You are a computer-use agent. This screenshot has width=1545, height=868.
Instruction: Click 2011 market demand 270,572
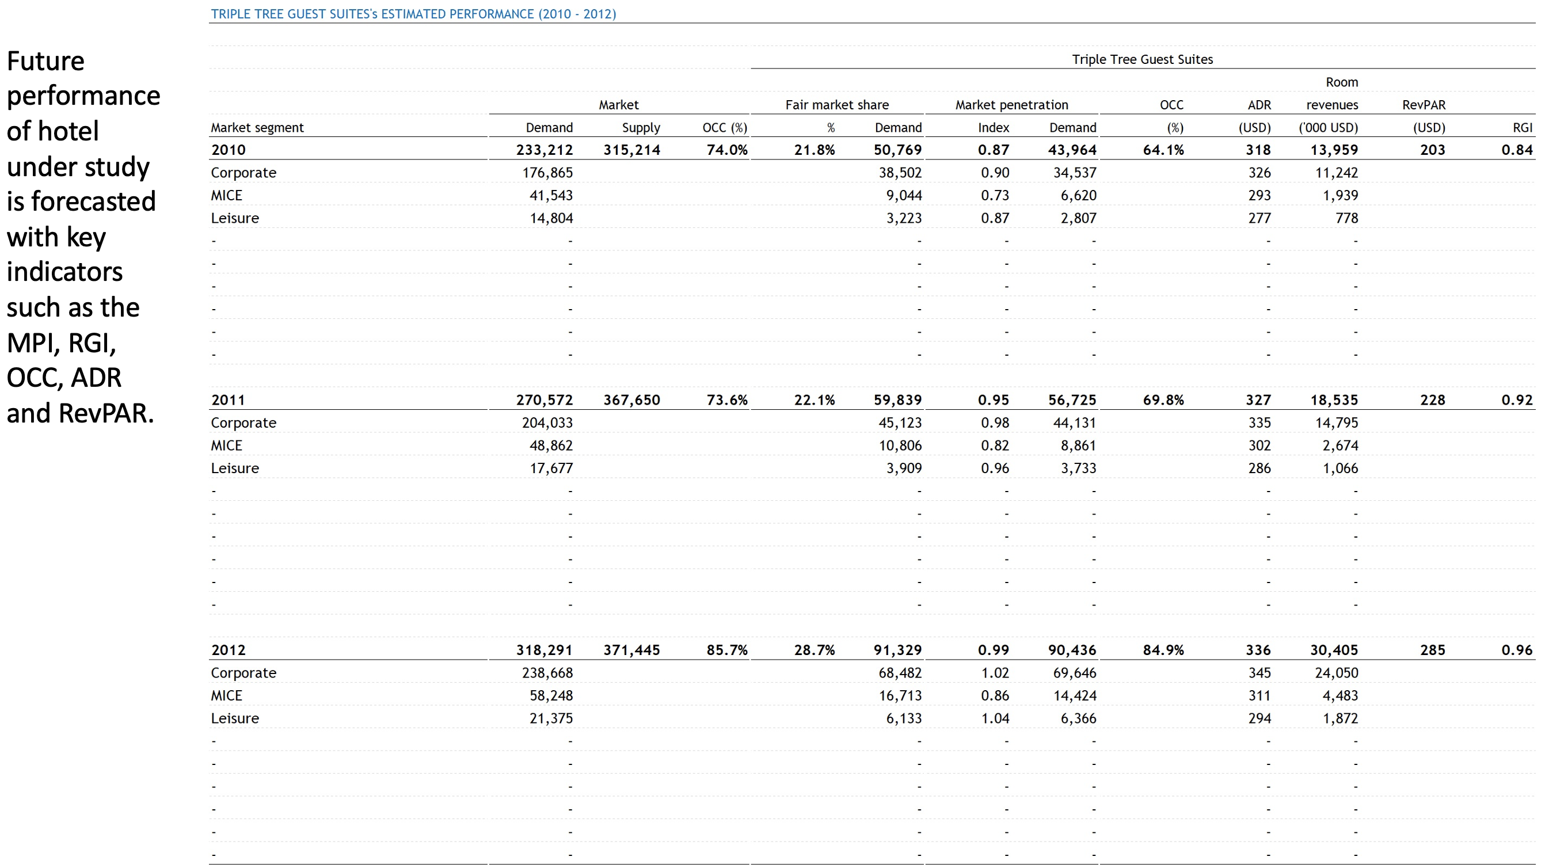[x=544, y=400]
